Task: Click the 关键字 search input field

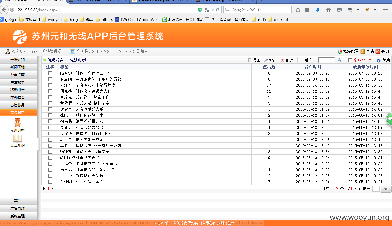Action: [326, 60]
